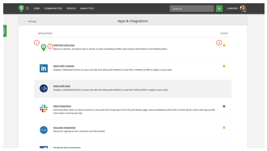This screenshot has height=151, width=267.
Task: Open the Docusign Integration link
Action: (x=64, y=128)
